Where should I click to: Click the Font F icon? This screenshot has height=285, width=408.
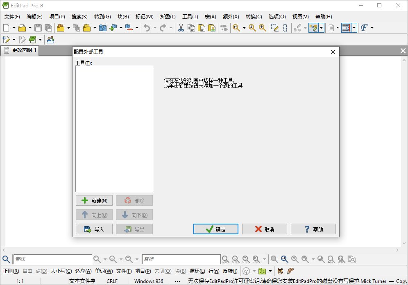tap(364, 28)
